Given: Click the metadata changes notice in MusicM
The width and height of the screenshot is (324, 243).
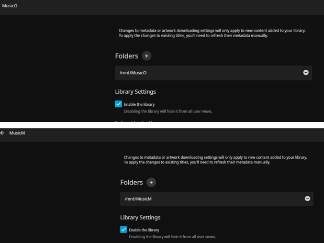Looking at the screenshot, I should (215, 160).
